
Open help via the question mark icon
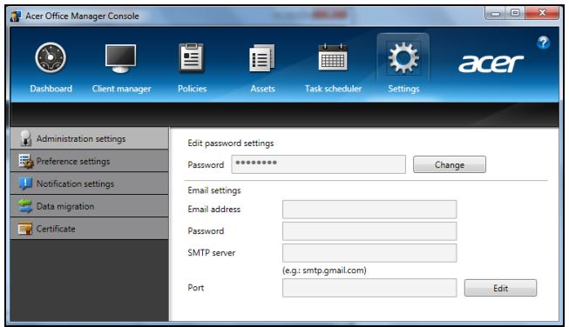[x=543, y=43]
